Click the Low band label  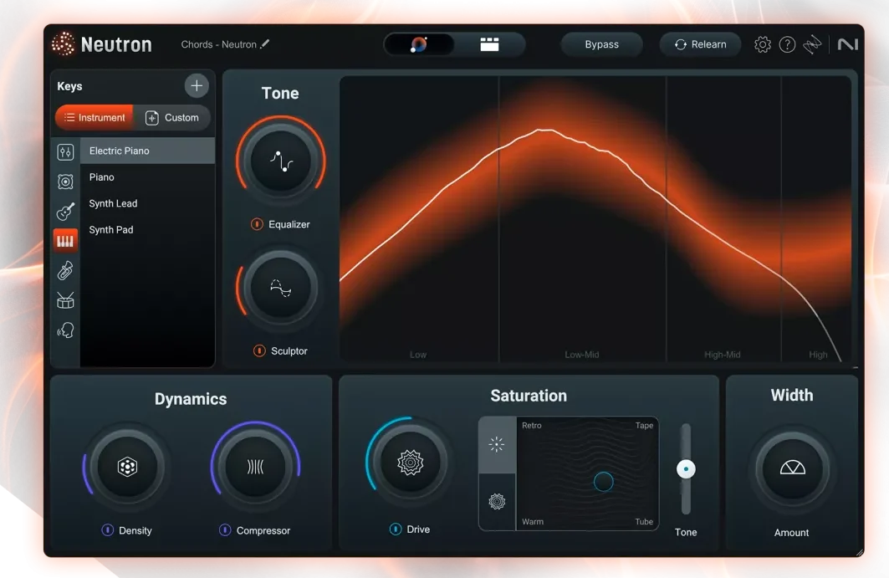(x=418, y=355)
